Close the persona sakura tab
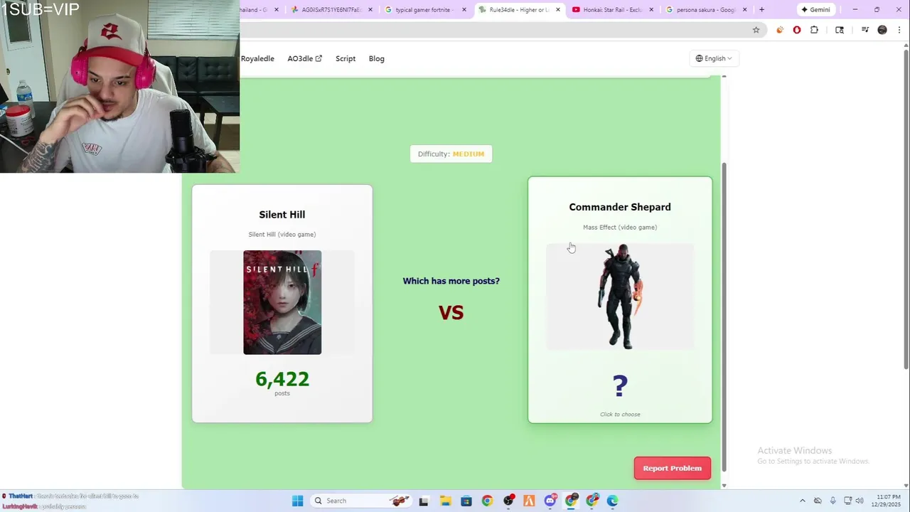 745,9
